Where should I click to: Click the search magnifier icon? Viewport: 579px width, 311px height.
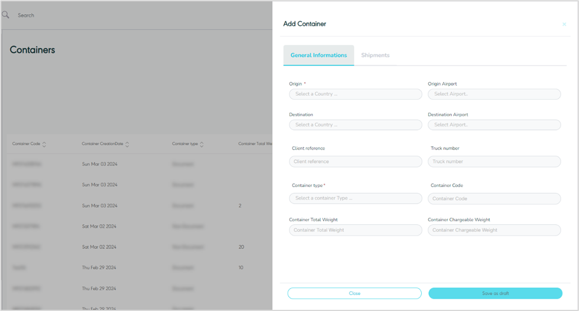coord(6,15)
